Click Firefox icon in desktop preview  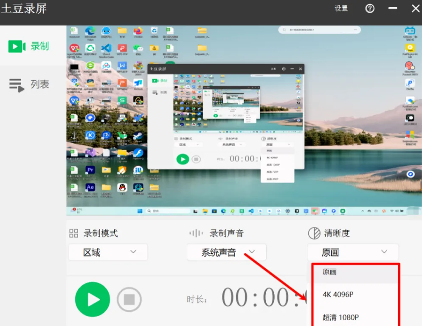[138, 31]
